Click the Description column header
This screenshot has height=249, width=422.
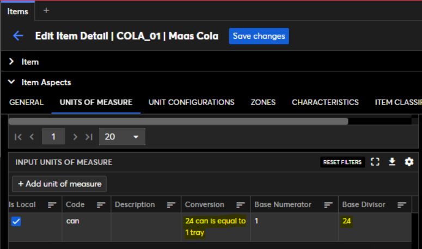(135, 204)
